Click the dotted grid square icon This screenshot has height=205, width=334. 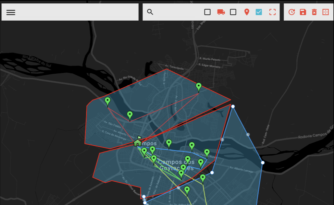pyautogui.click(x=325, y=12)
